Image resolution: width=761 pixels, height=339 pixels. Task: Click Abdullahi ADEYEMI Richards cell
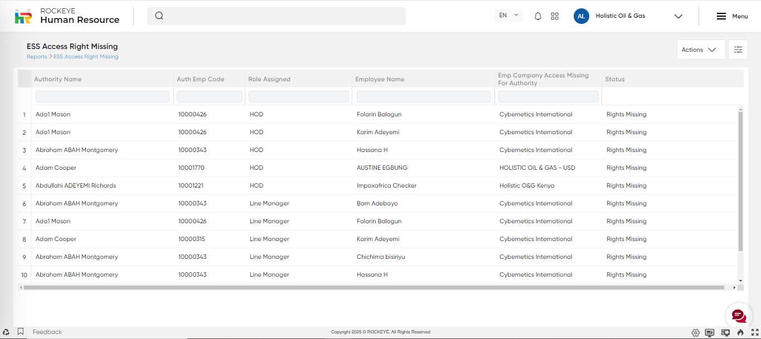click(x=76, y=185)
